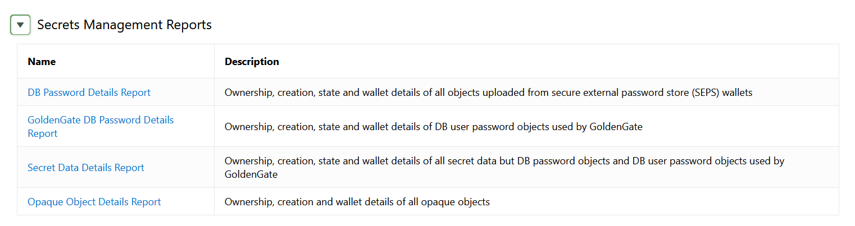
Task: Click "used by GoldenGate" in the second description
Action: coord(601,127)
